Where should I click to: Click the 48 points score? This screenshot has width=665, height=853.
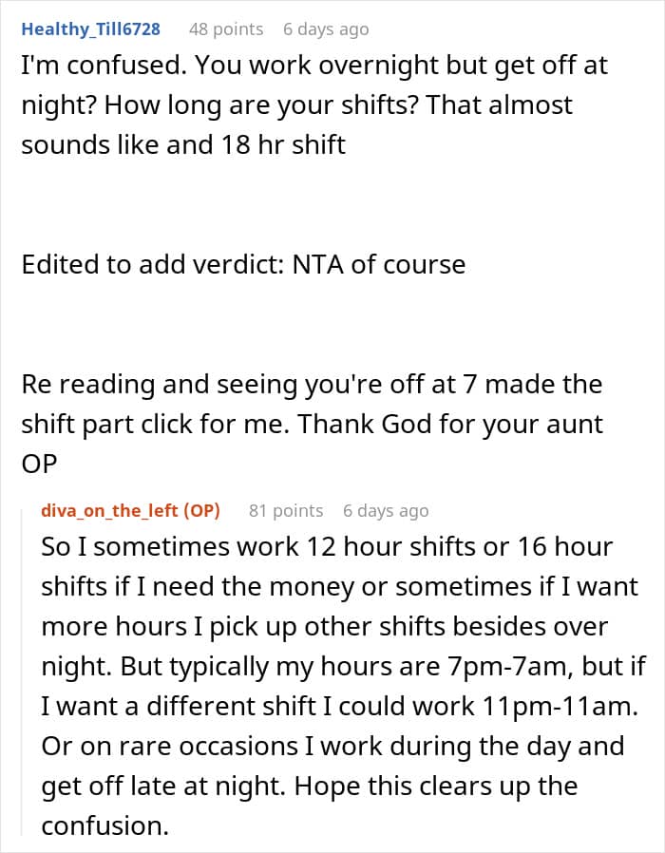coord(226,29)
